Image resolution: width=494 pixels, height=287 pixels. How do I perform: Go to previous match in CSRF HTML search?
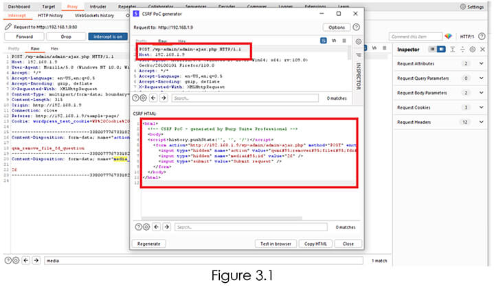pos(156,226)
